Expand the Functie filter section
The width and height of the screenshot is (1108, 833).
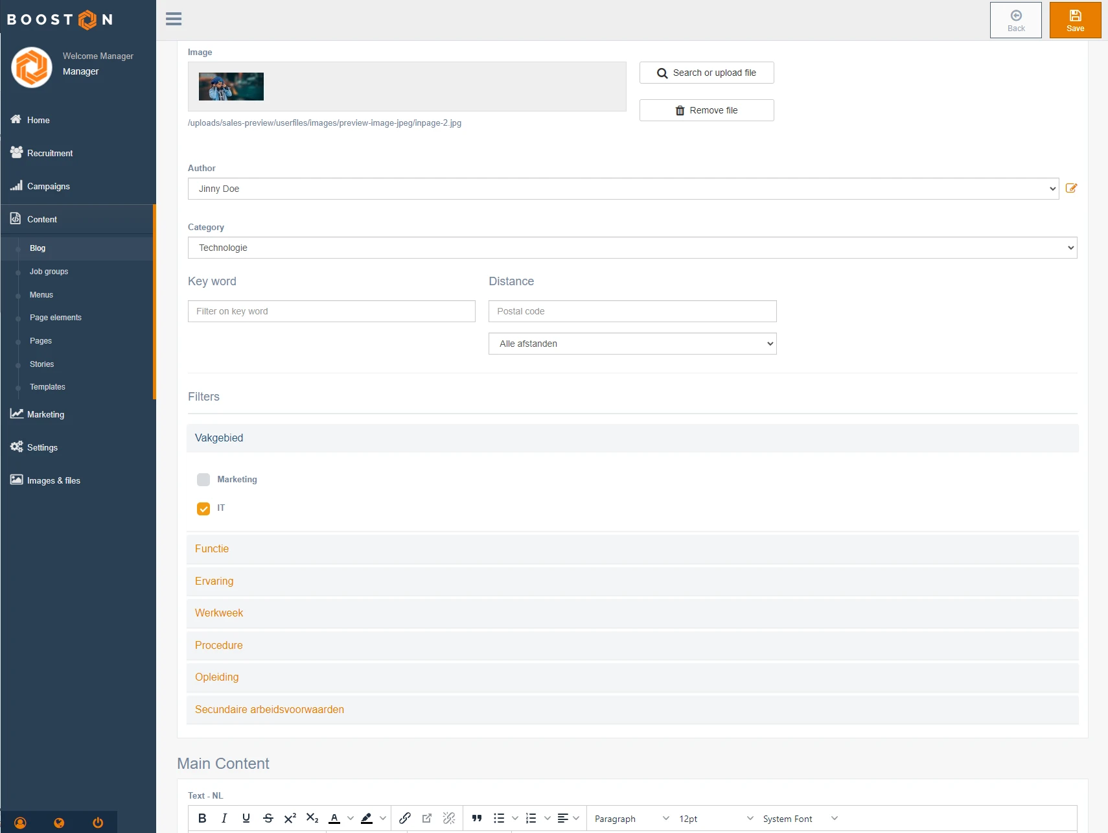coord(212,548)
